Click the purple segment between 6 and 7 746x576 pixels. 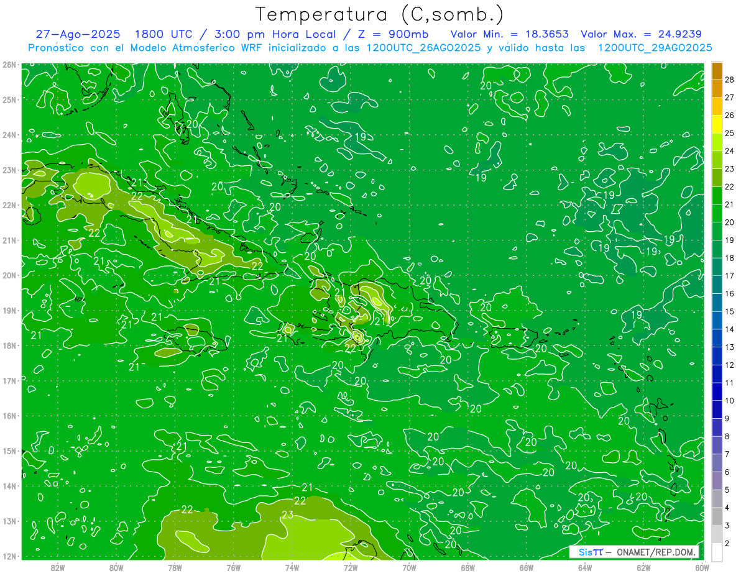[717, 464]
